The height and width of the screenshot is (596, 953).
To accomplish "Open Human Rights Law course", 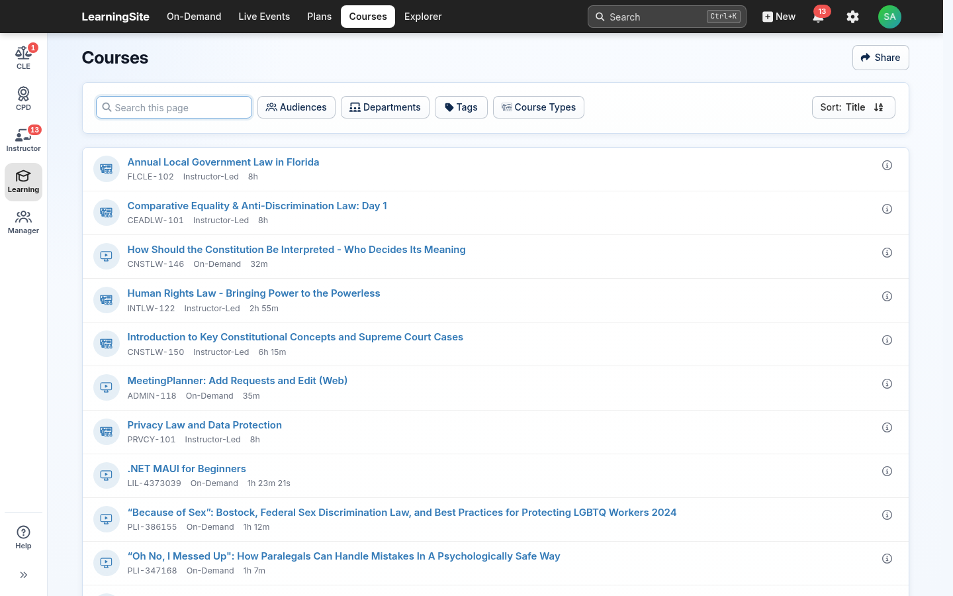I will click(253, 293).
